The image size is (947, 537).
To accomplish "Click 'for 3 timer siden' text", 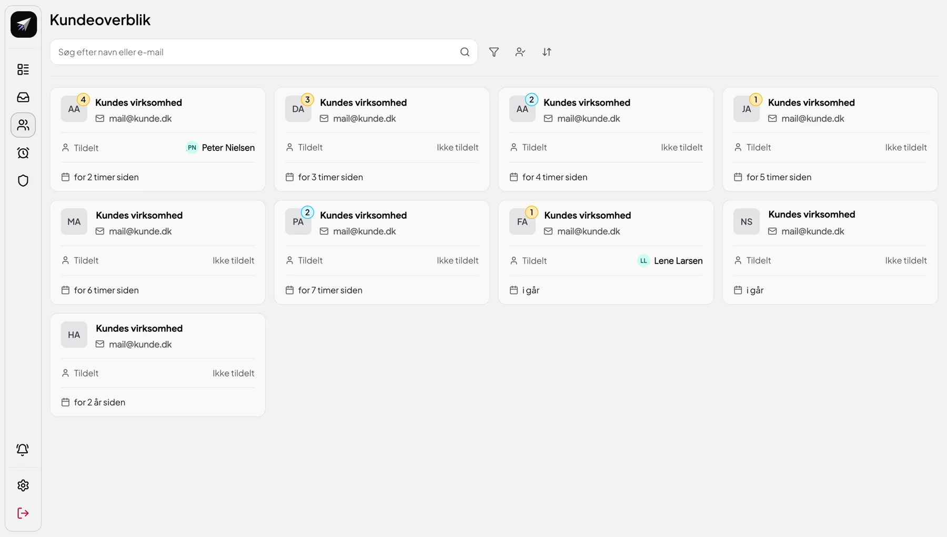I will [330, 177].
